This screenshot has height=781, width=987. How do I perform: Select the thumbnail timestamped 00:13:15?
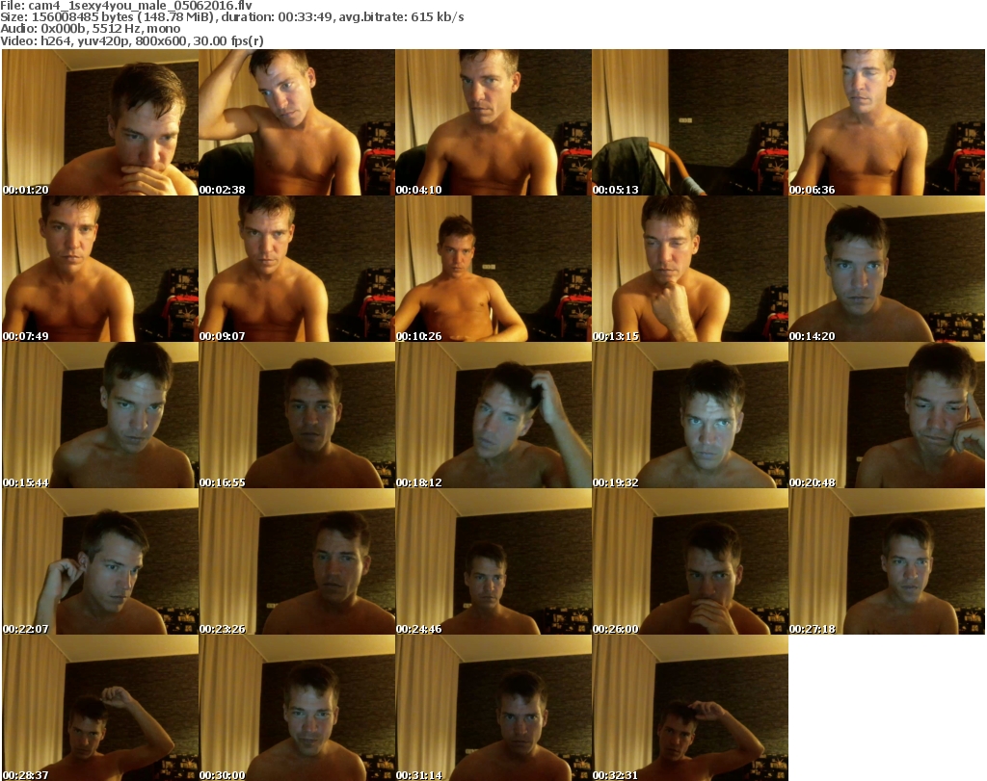[x=690, y=269]
